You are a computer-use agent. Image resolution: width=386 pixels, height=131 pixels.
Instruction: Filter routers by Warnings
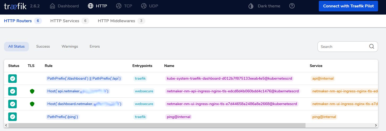point(70,46)
